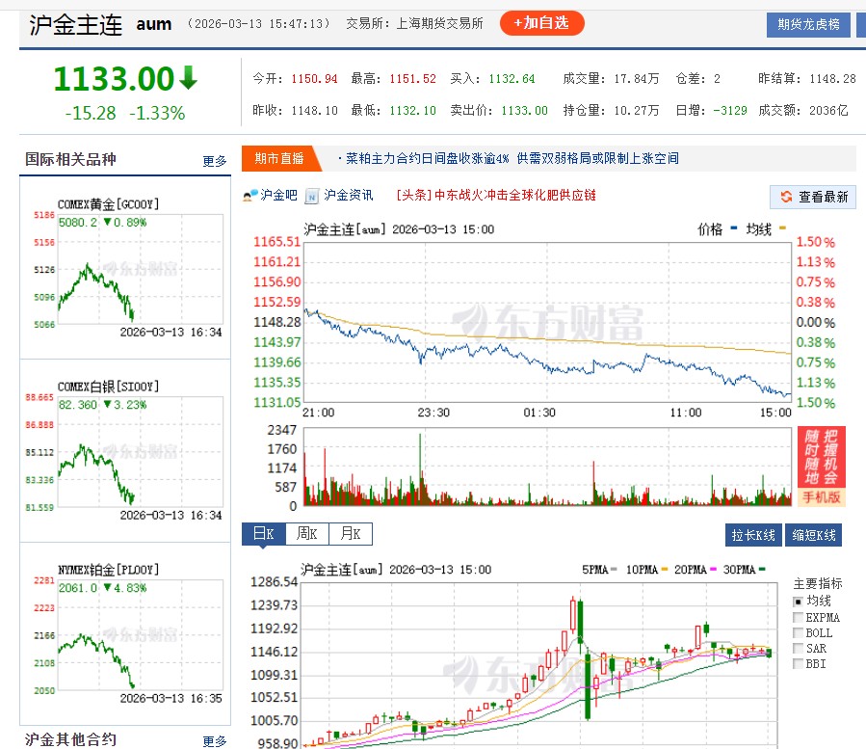The height and width of the screenshot is (749, 866).
Task: Open 沪金资讯 via the N news icon
Action: 310,196
